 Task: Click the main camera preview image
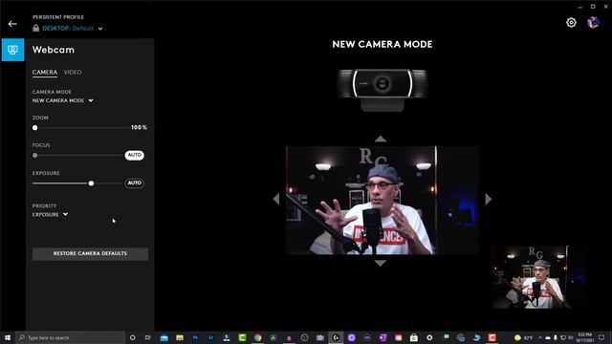382,201
